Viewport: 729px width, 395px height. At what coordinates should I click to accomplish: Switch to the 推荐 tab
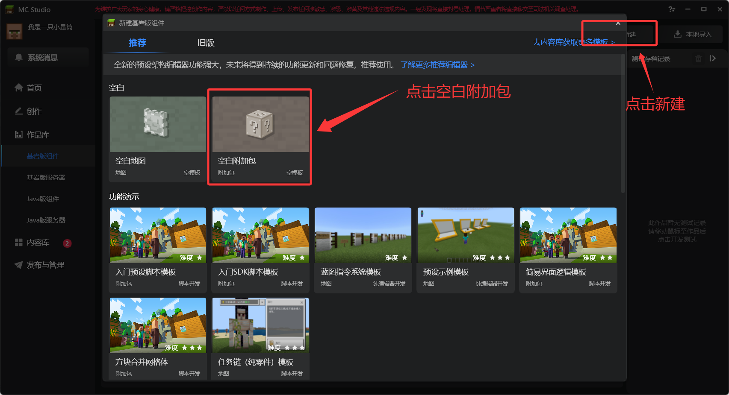tap(137, 43)
